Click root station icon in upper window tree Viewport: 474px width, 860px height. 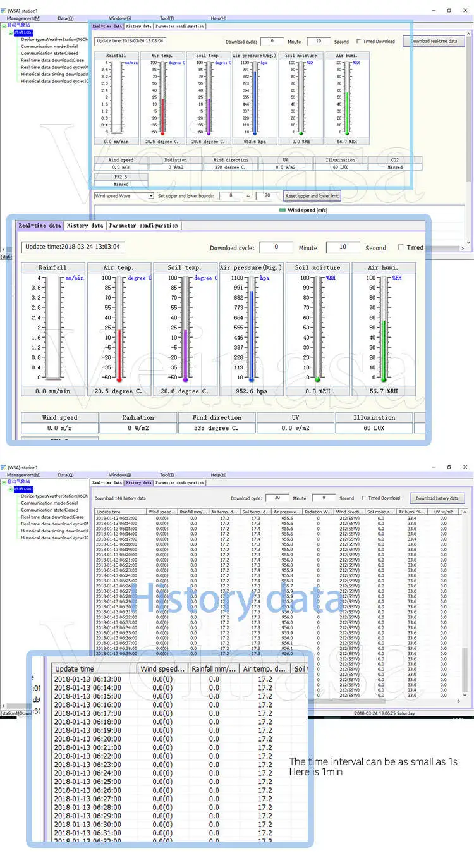tap(4, 25)
